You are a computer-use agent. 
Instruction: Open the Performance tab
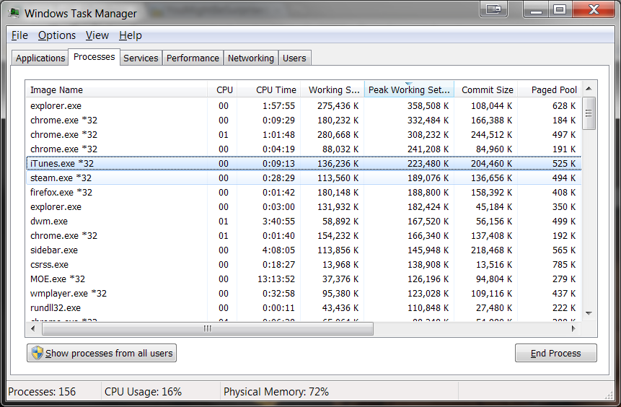coord(193,58)
